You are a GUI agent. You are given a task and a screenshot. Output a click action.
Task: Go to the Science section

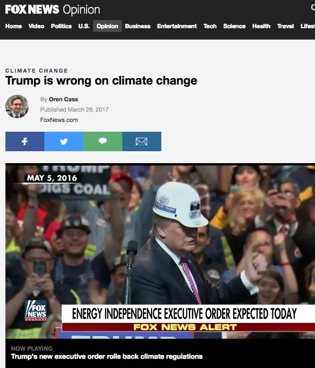click(x=234, y=26)
